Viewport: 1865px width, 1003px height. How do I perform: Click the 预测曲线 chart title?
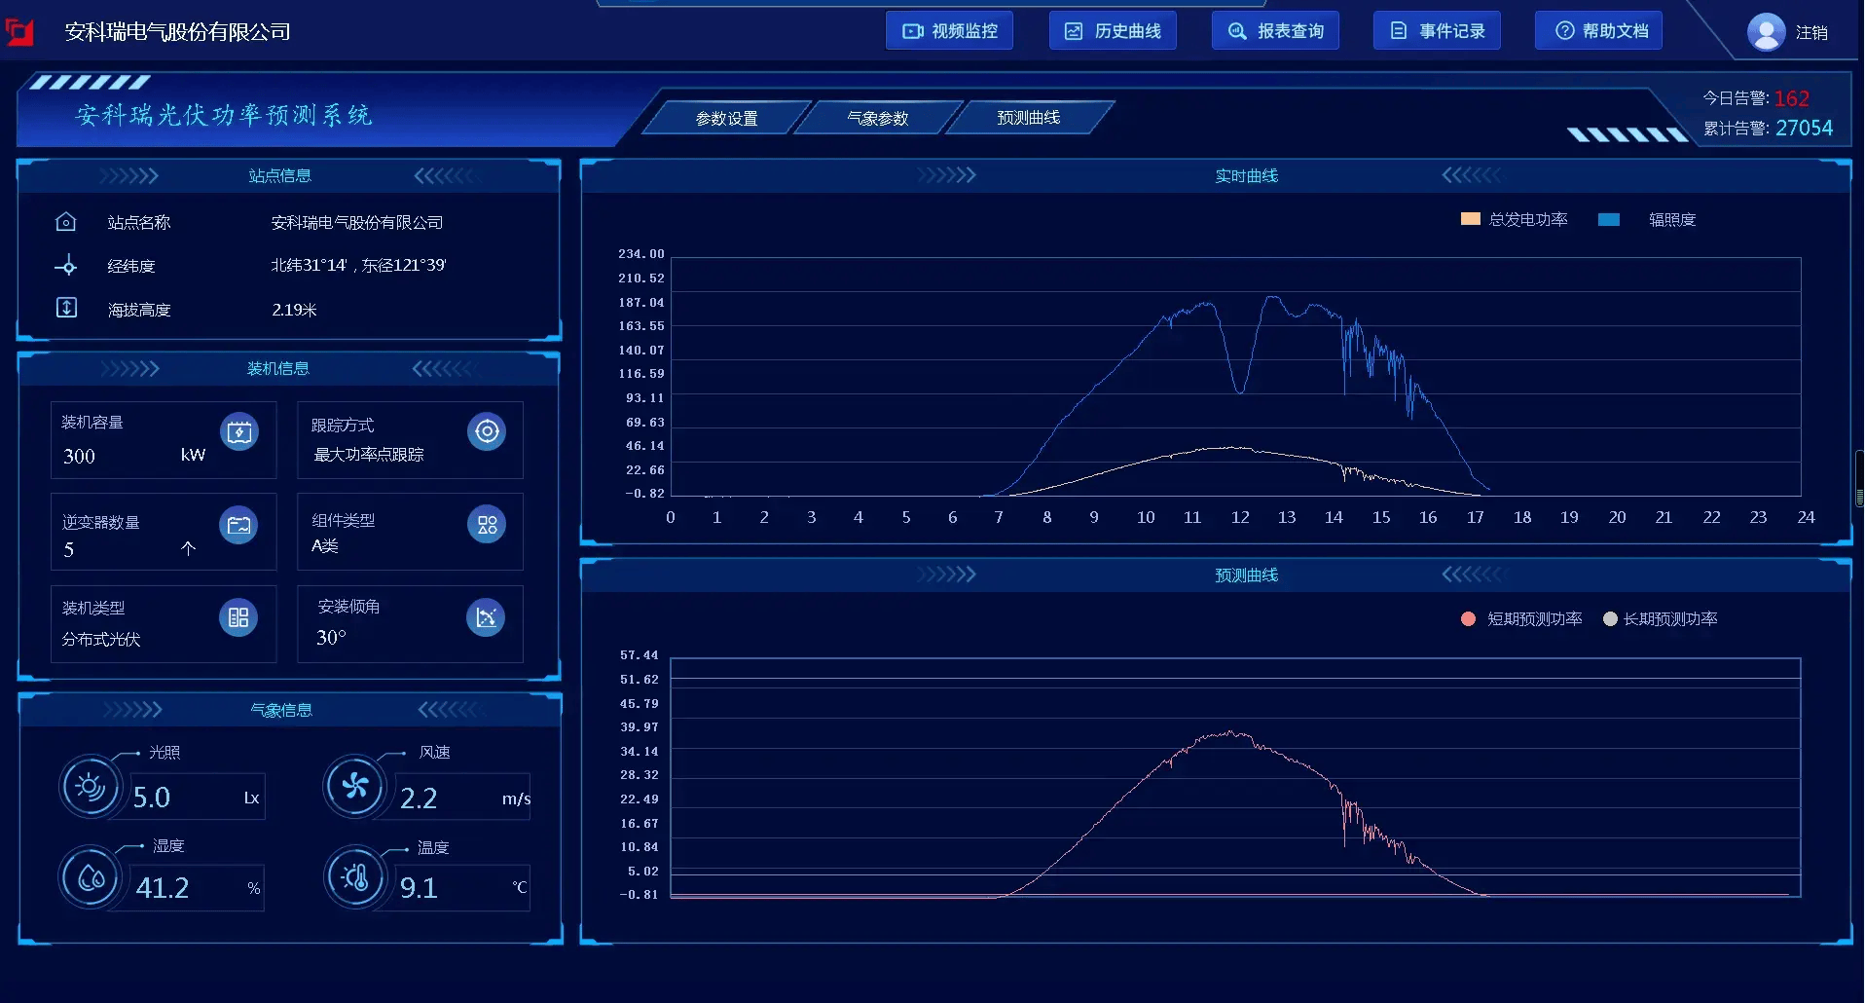[1246, 576]
